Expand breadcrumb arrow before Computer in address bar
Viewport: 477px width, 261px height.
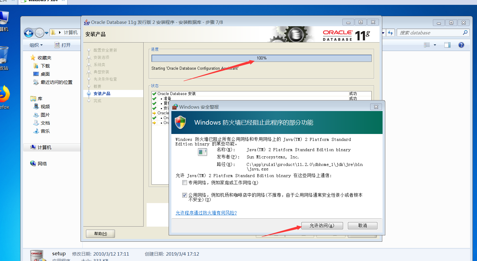tap(60, 33)
